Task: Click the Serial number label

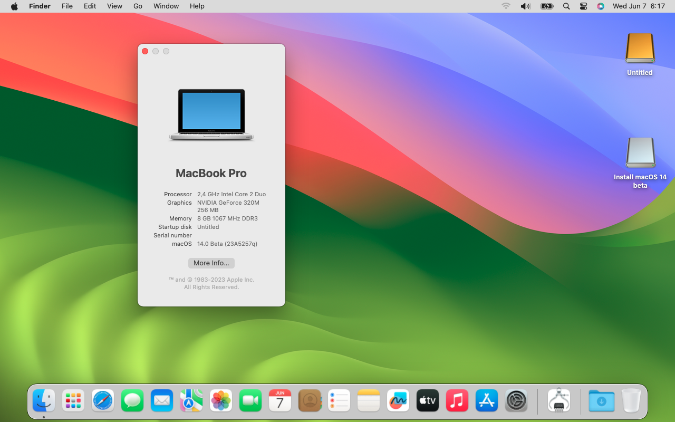Action: (x=172, y=235)
